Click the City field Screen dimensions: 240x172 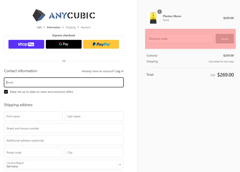(x=94, y=153)
